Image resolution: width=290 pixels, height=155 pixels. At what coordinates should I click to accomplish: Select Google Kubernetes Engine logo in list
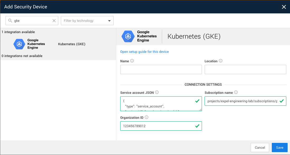[29, 44]
